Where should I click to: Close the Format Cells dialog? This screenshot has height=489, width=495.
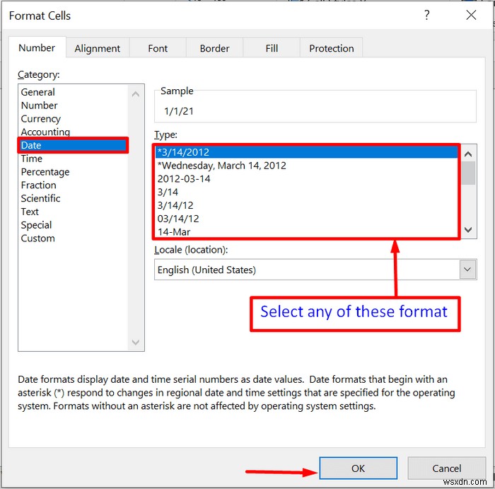pos(471,15)
